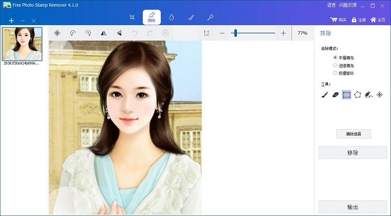The image size is (391, 216).
Task: Click the undo arrow
Action: tap(135, 33)
